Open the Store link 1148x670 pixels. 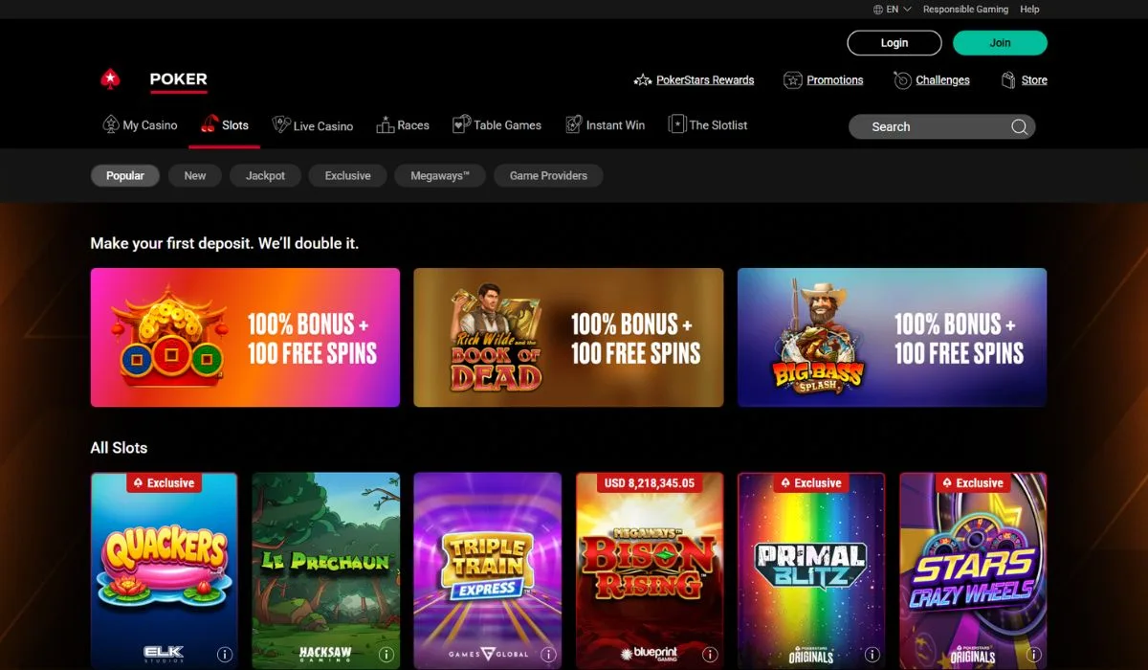coord(1034,80)
